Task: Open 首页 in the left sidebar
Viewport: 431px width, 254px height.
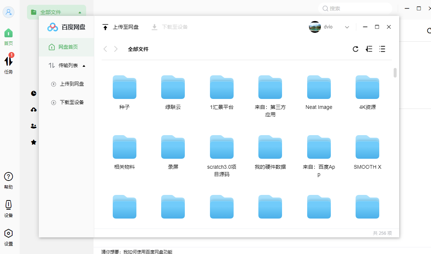Action: [9, 37]
